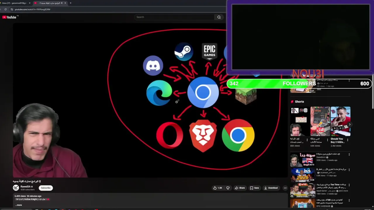Open options menu for the 80K views Short
The image size is (374, 210).
click(307, 140)
